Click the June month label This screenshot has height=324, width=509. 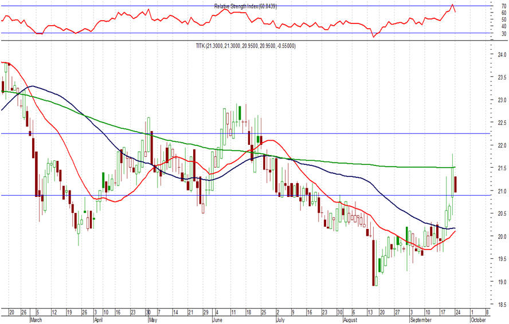pyautogui.click(x=219, y=320)
